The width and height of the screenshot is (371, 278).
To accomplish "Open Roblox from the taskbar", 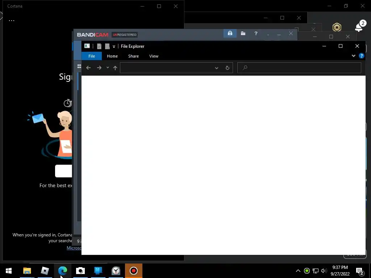I will pos(45,271).
